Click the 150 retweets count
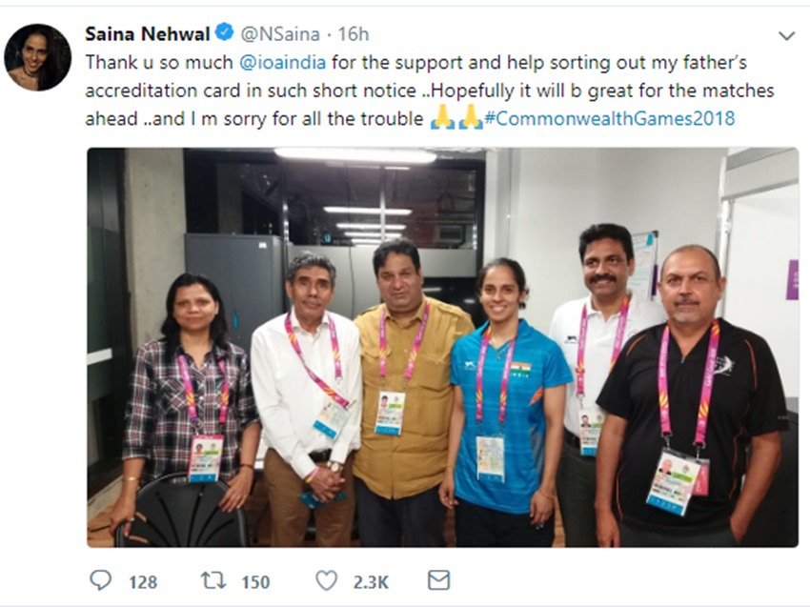The width and height of the screenshot is (810, 607). (x=255, y=581)
